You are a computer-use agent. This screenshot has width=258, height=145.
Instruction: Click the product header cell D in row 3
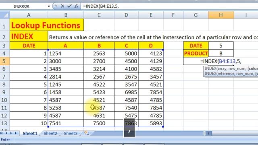tap(151, 46)
